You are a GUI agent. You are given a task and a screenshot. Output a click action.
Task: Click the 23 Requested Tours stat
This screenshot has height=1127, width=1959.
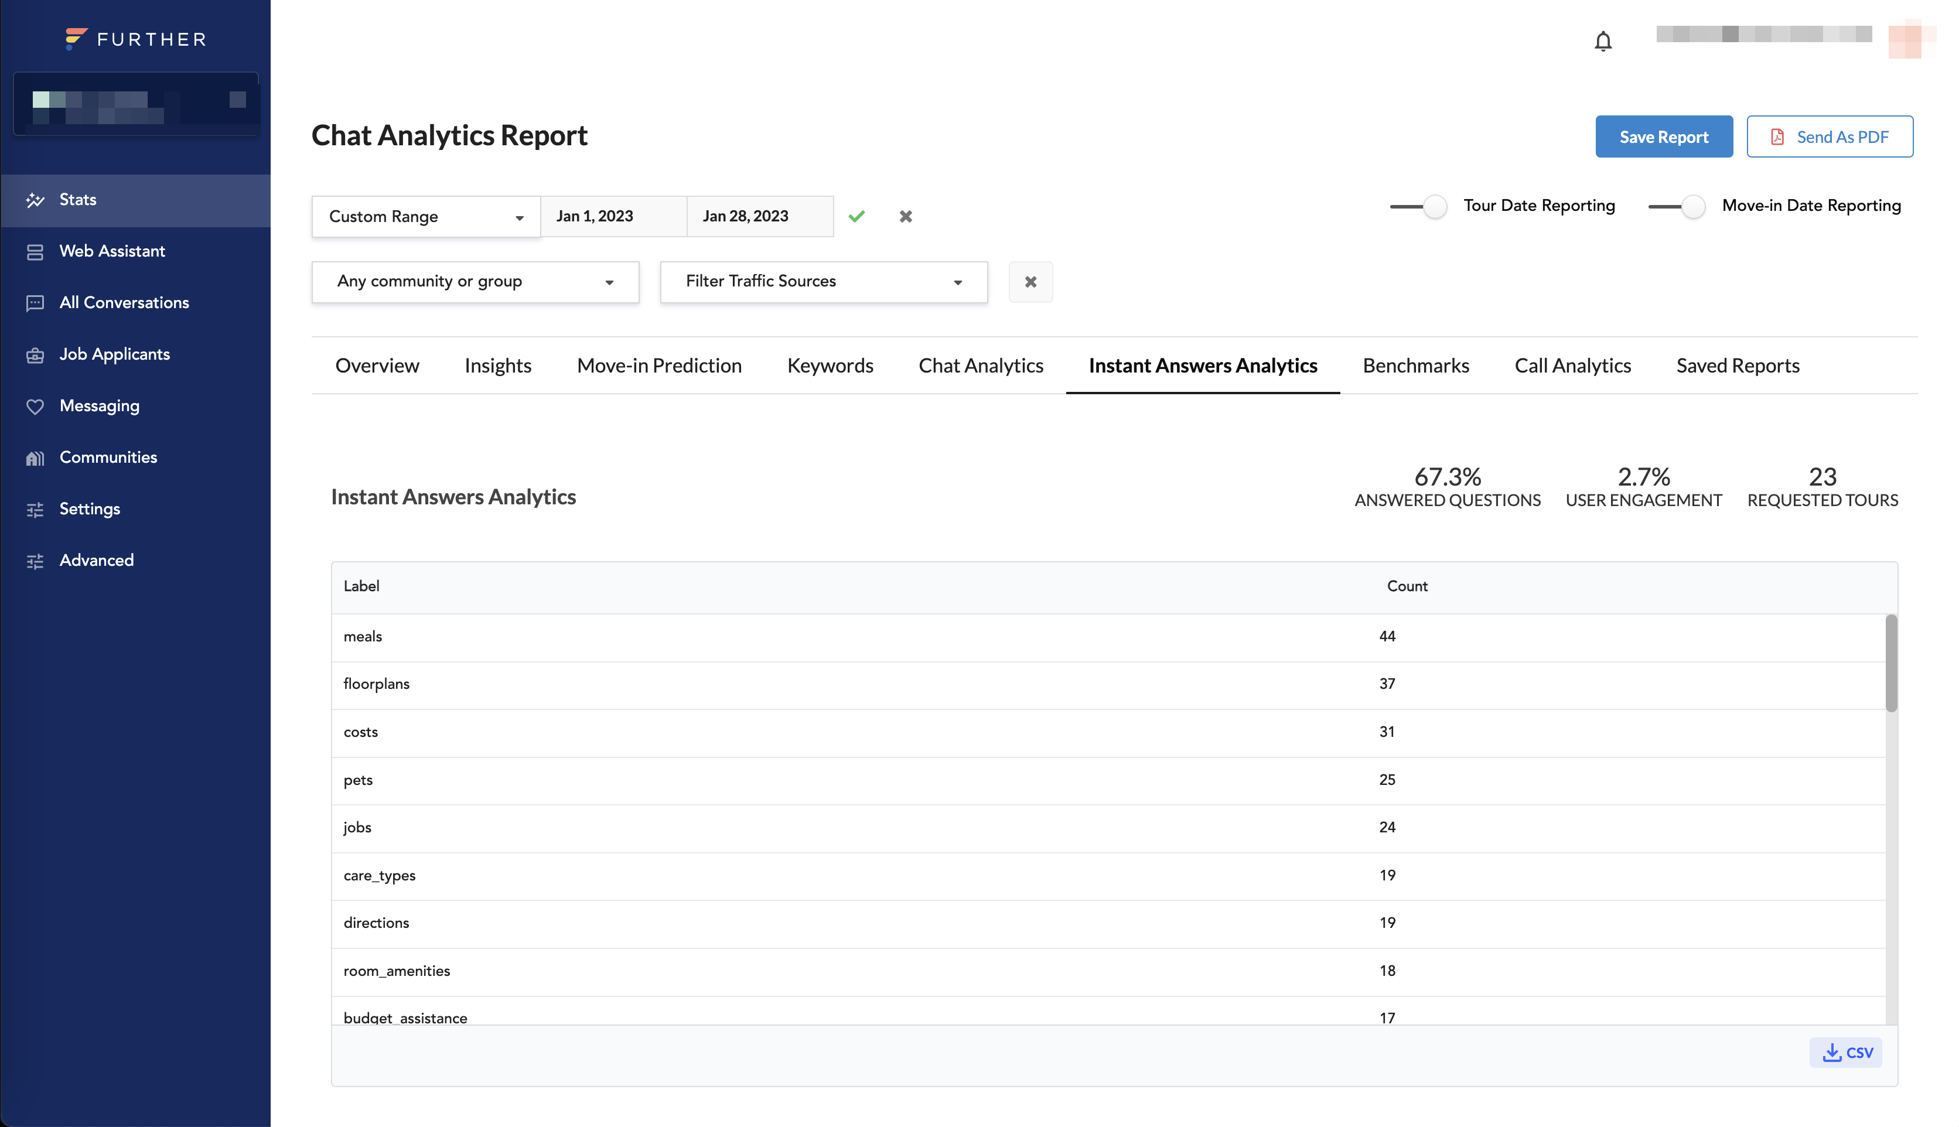[1822, 487]
